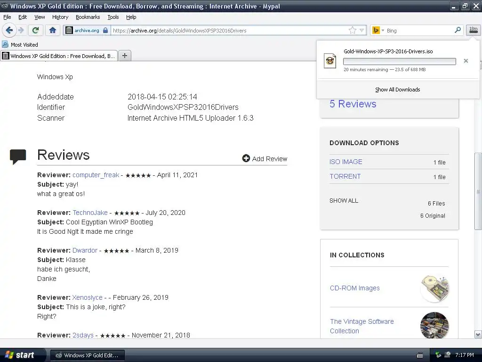Click the 6 Original files text
The width and height of the screenshot is (482, 362).
tap(433, 216)
